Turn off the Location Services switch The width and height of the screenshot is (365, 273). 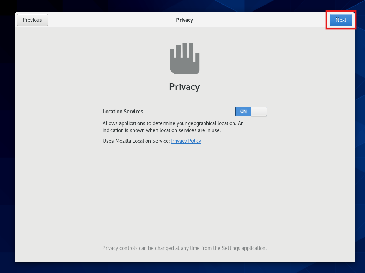pyautogui.click(x=251, y=112)
